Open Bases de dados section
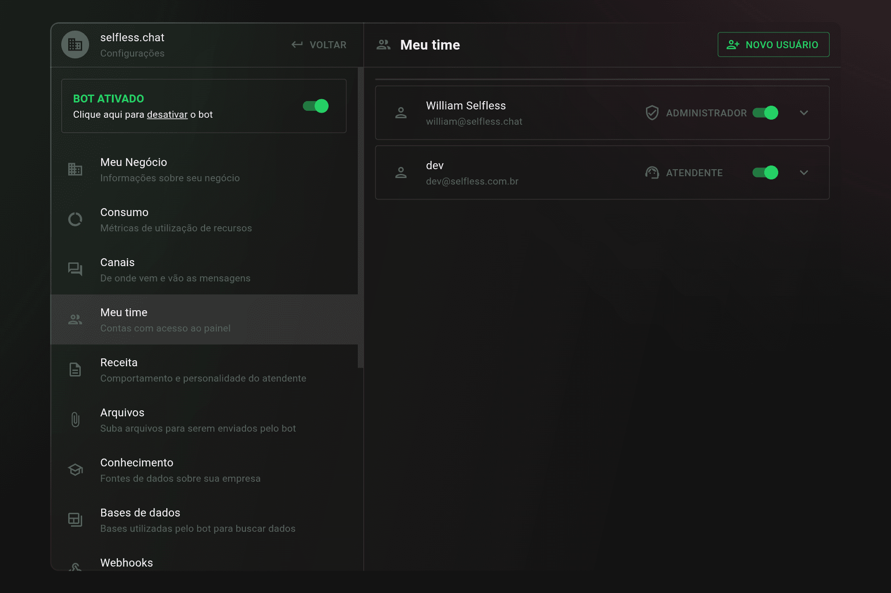Image resolution: width=891 pixels, height=593 pixels. (204, 520)
